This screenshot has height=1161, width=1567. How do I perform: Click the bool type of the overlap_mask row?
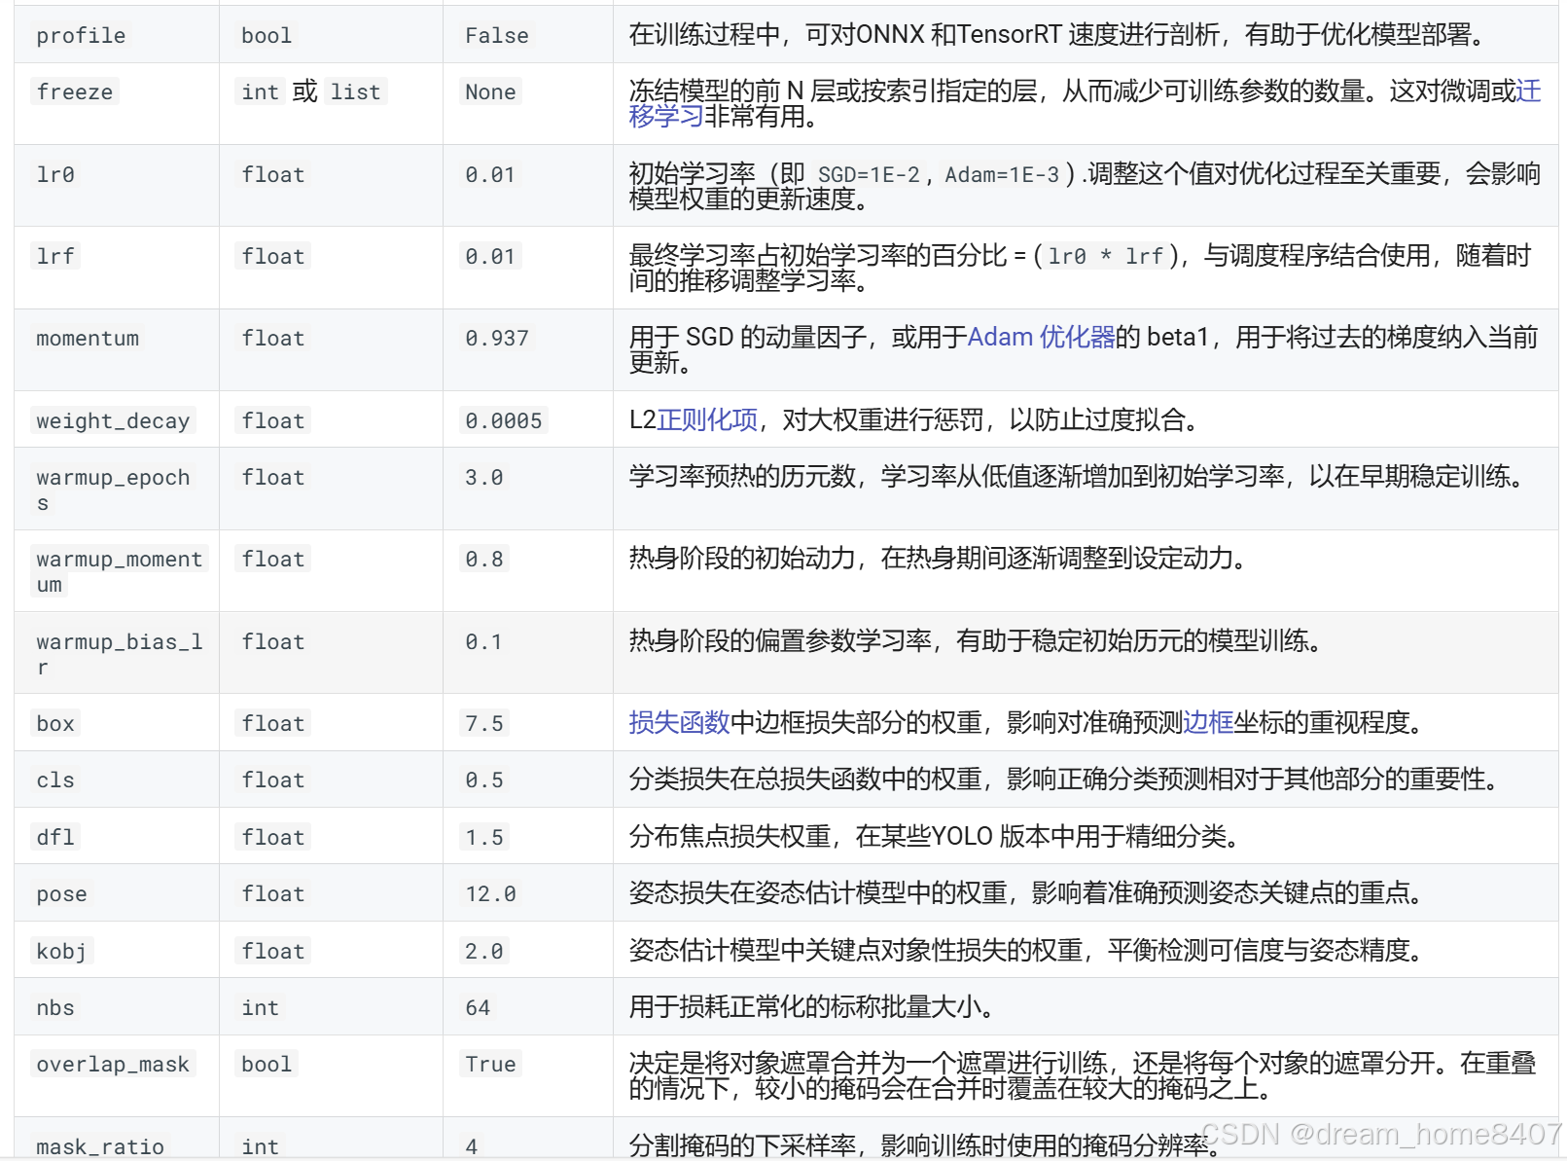point(267,1065)
